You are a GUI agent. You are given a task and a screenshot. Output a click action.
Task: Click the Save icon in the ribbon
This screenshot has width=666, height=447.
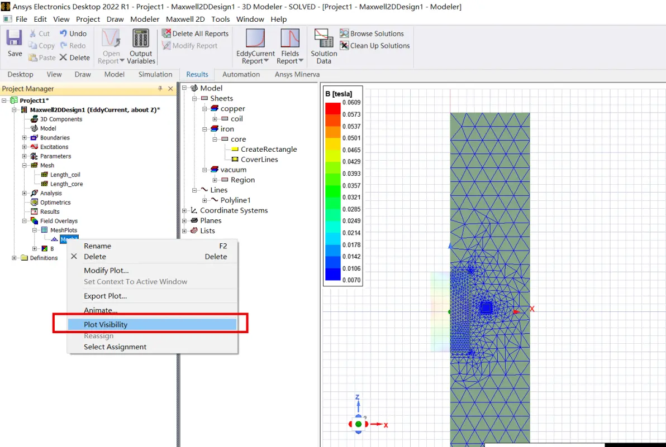pyautogui.click(x=14, y=38)
